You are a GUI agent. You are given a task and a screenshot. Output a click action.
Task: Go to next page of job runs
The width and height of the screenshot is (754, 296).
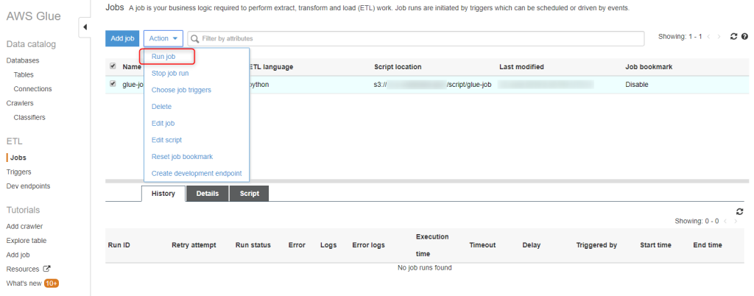tap(736, 221)
